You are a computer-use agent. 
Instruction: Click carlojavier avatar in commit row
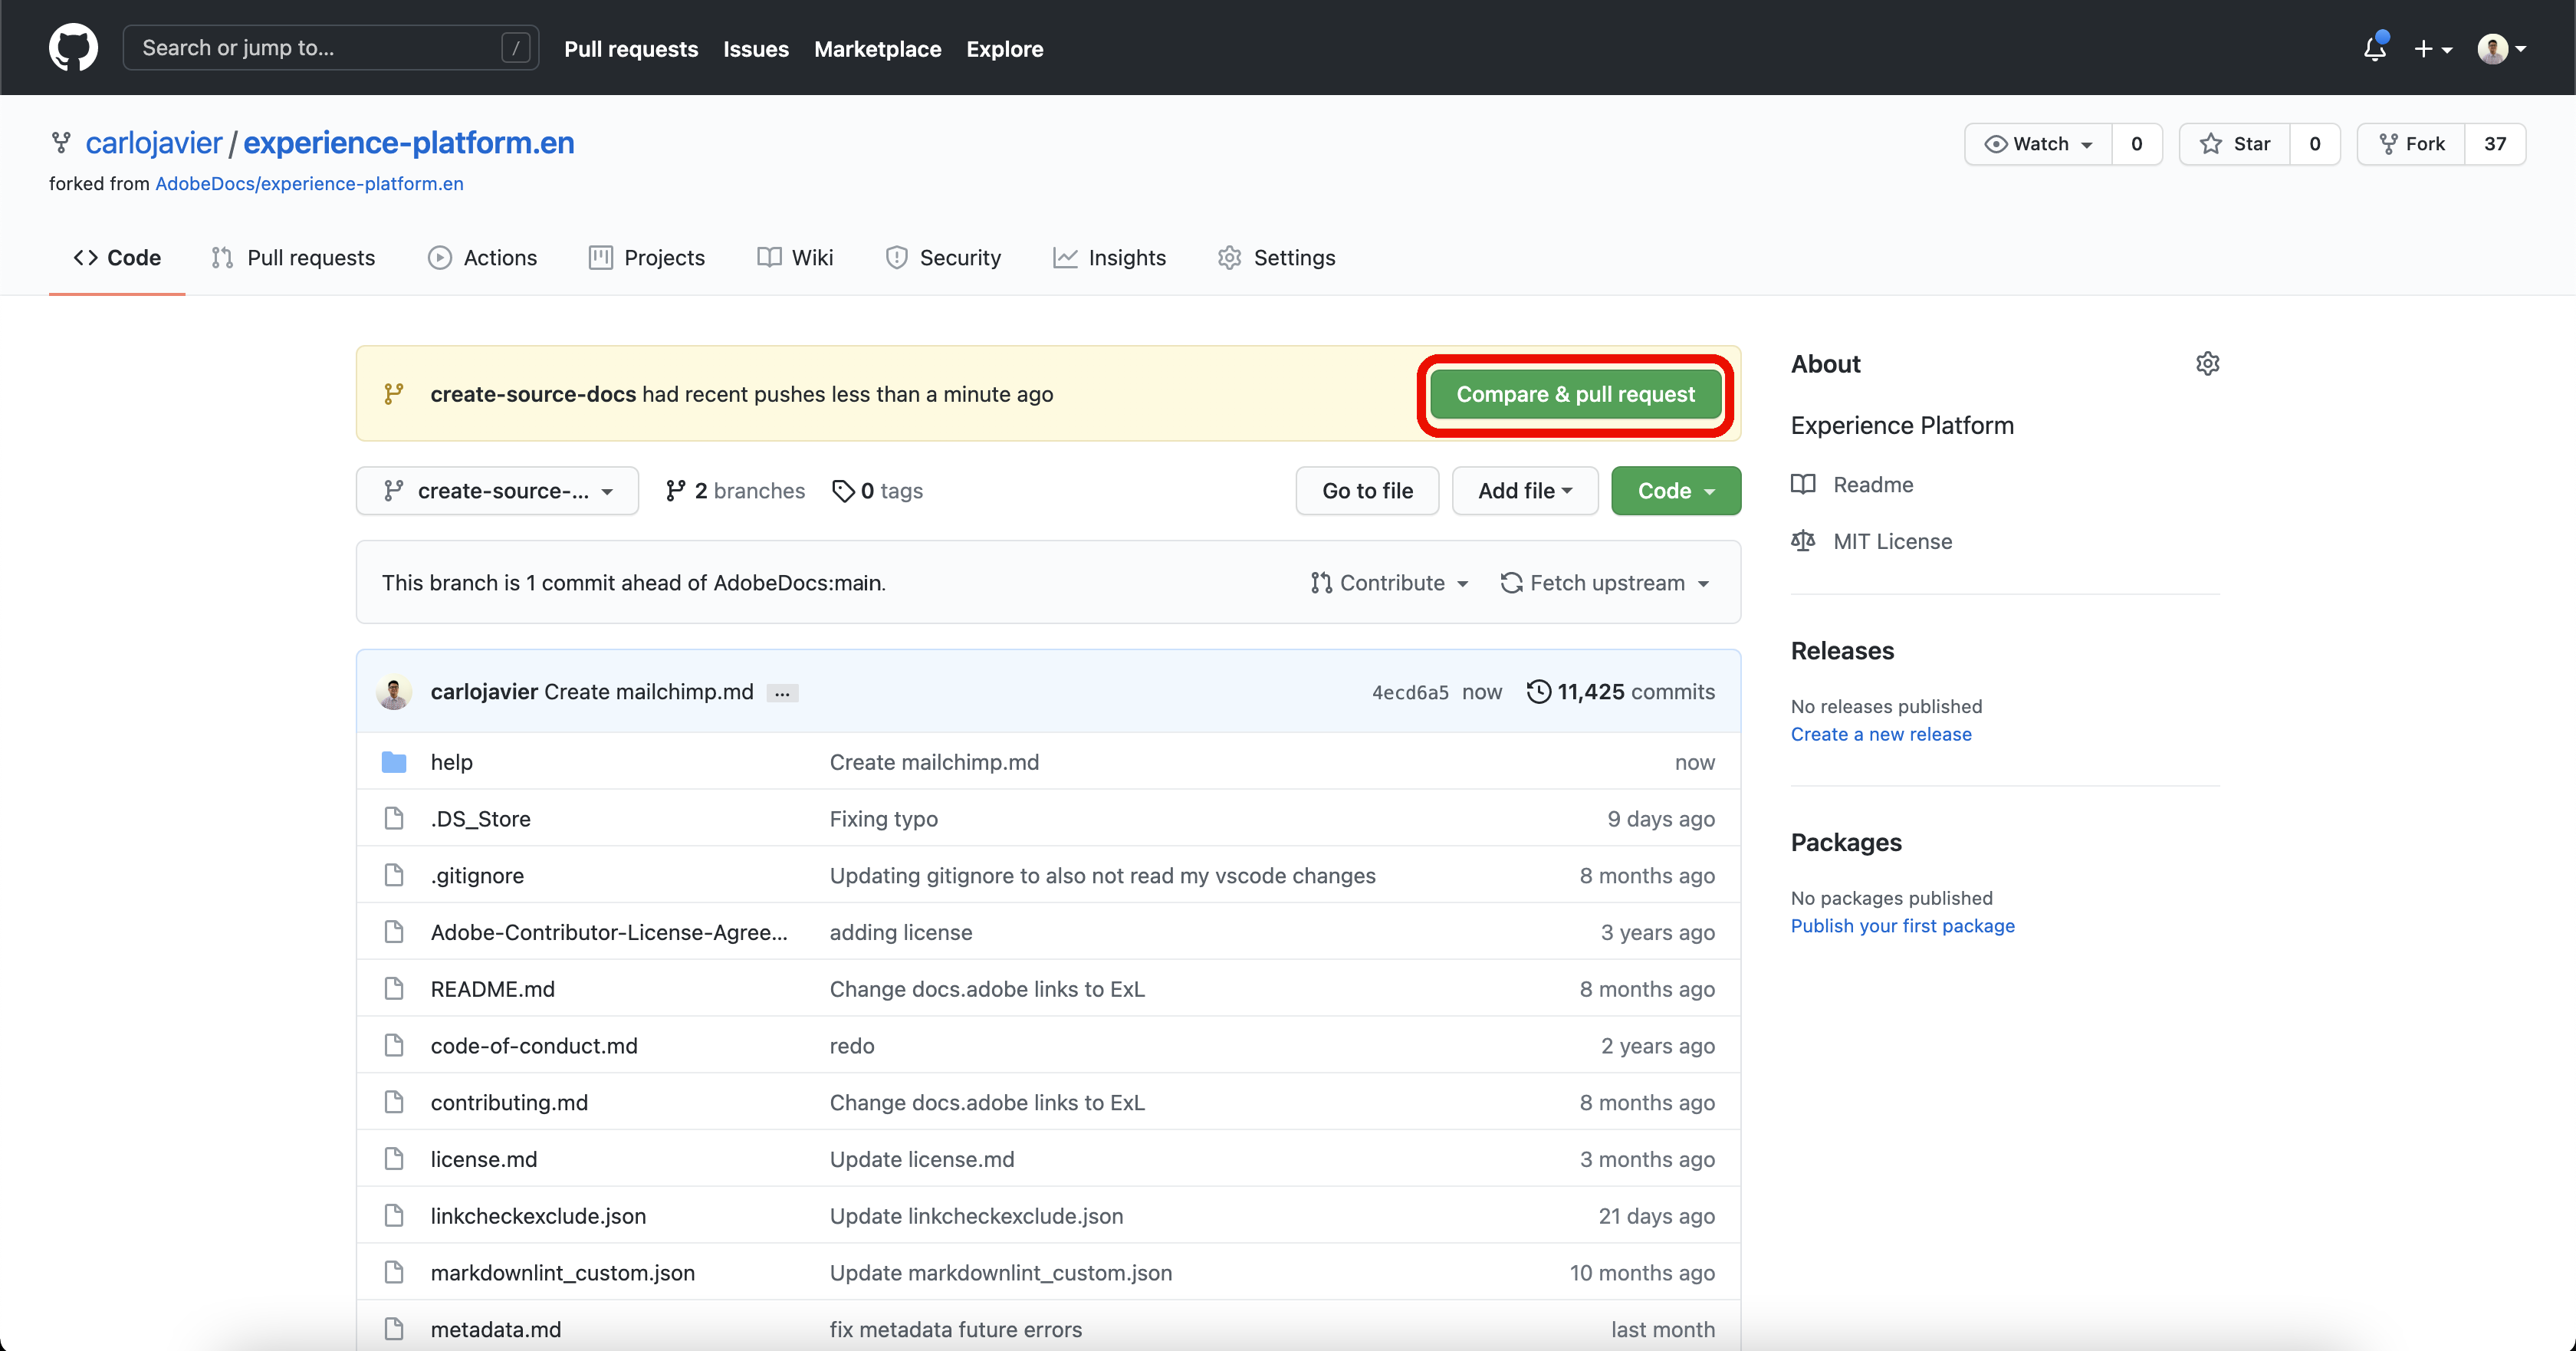(x=394, y=692)
